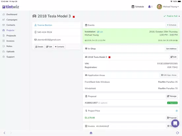This screenshot has width=182, height=136.
Task: Click Michael Young's profile avatar
Action: tap(159, 7)
